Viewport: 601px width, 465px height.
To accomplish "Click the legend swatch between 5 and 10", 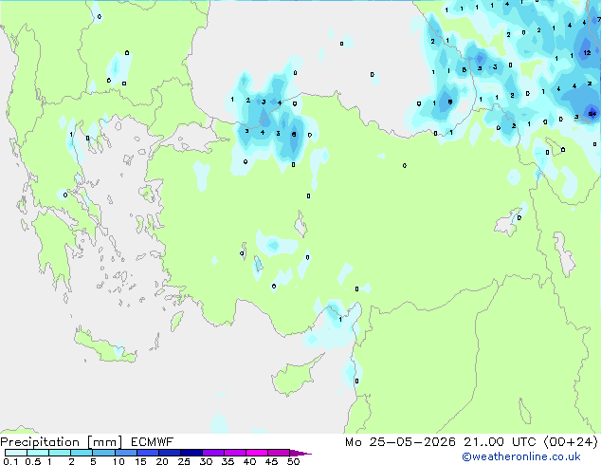I will (103, 453).
